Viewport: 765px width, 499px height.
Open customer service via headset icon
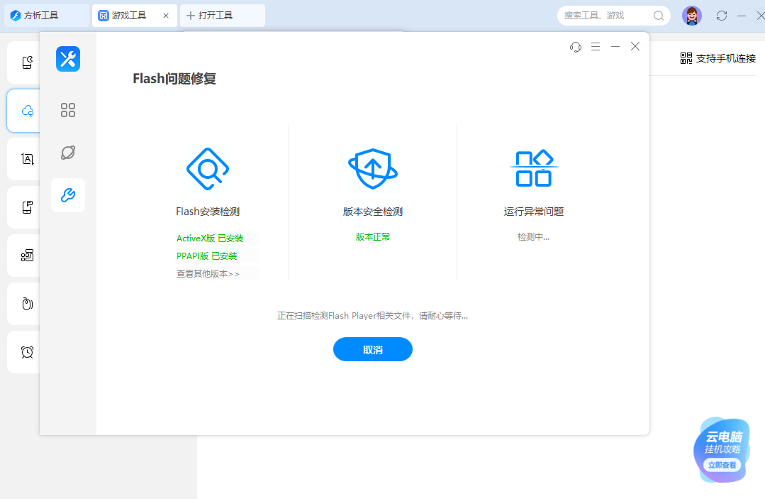pyautogui.click(x=576, y=46)
